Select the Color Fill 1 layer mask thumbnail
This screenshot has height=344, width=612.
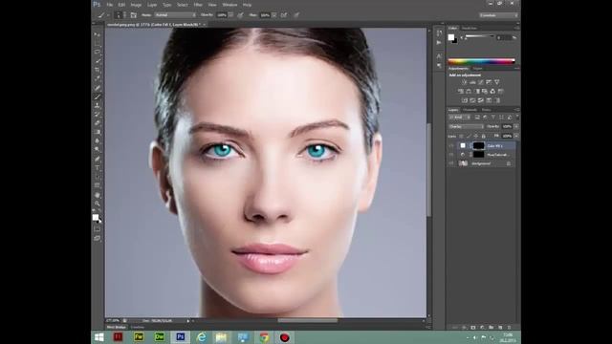(478, 145)
